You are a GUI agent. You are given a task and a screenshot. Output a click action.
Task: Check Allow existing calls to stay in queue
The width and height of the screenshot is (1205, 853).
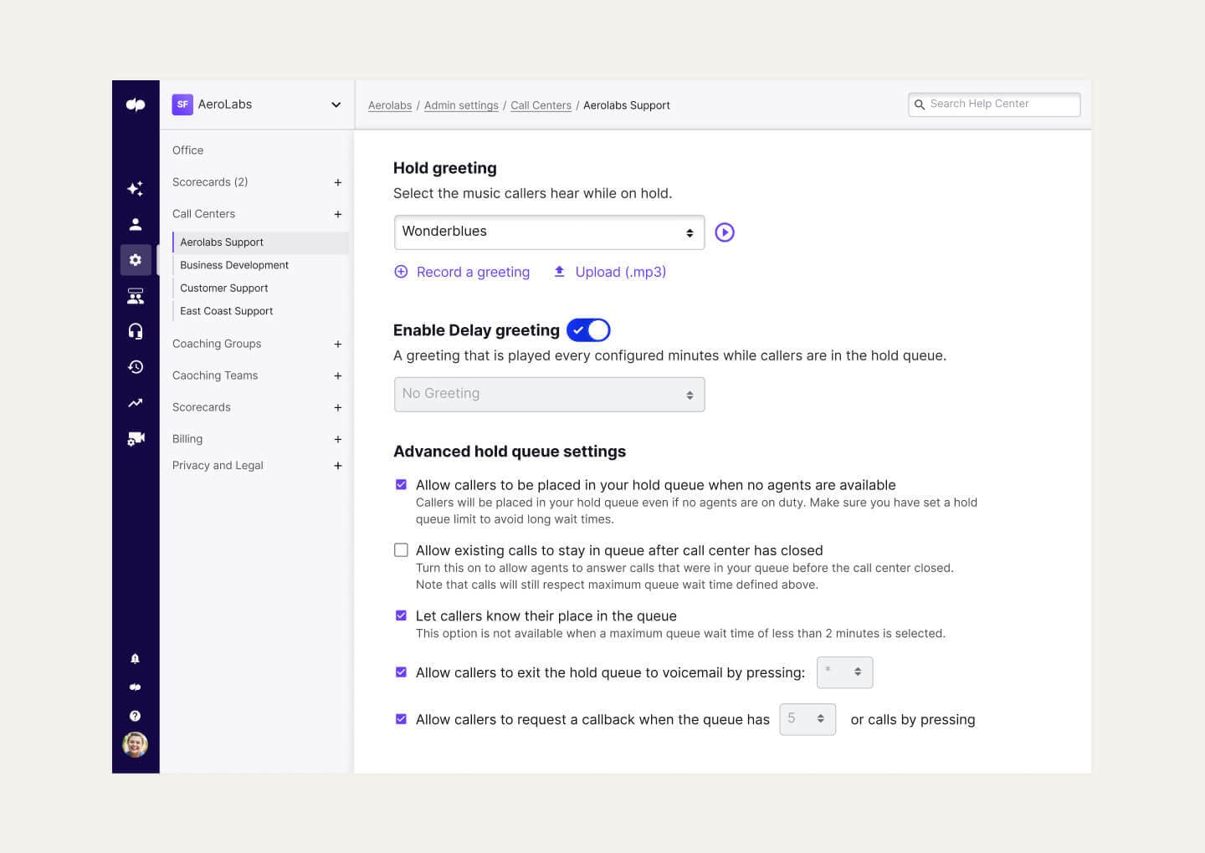tap(401, 550)
